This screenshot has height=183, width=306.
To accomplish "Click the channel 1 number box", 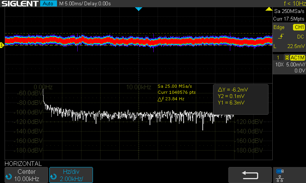I will point(278,58).
